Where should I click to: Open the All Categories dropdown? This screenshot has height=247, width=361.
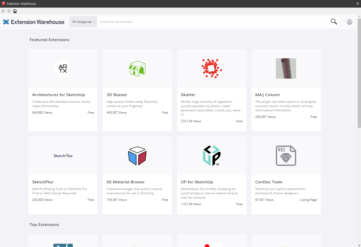pos(83,22)
